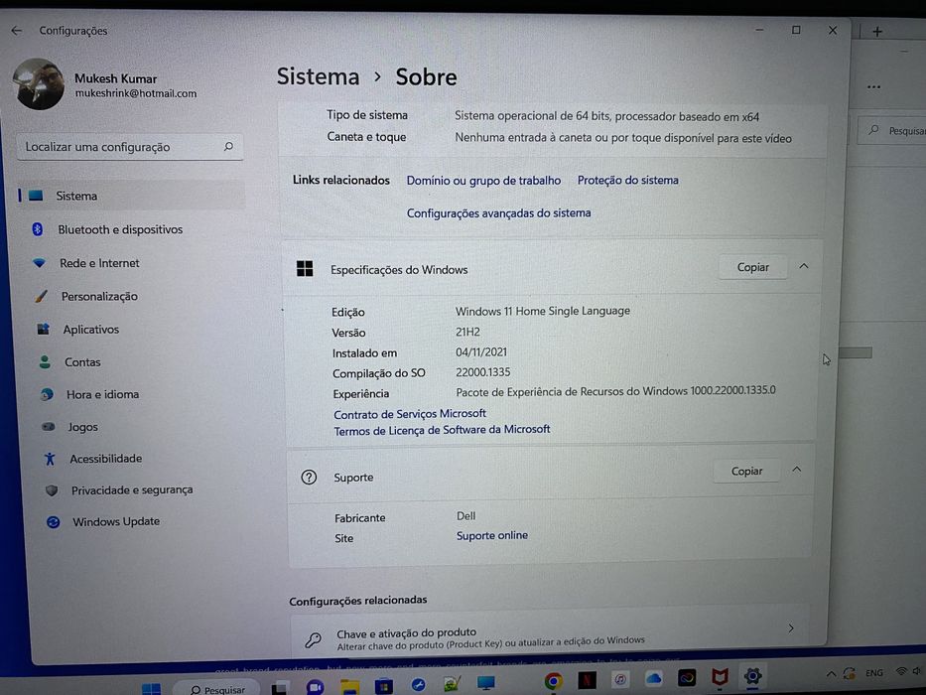Click the Windows logo beside Especificações do Windows

(305, 269)
